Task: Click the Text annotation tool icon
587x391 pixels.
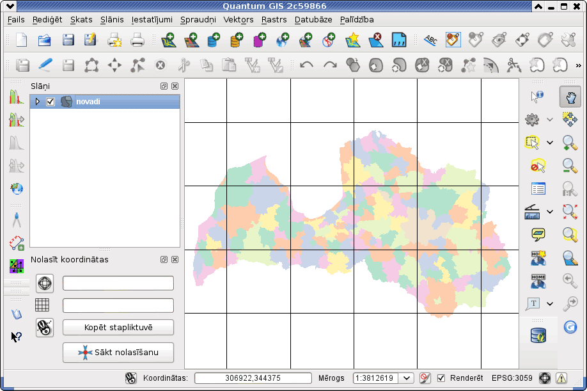Action: point(533,303)
